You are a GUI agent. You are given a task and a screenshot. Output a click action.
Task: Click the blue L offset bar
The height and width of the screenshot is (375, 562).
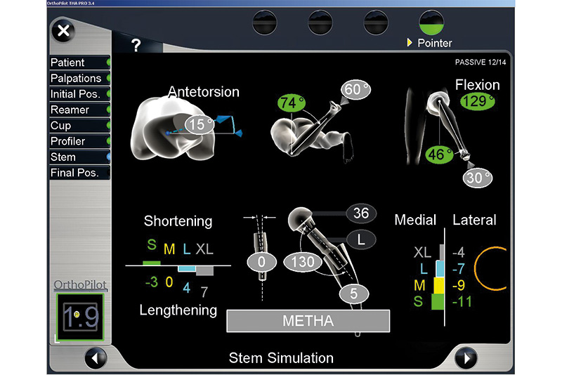[x=440, y=269]
